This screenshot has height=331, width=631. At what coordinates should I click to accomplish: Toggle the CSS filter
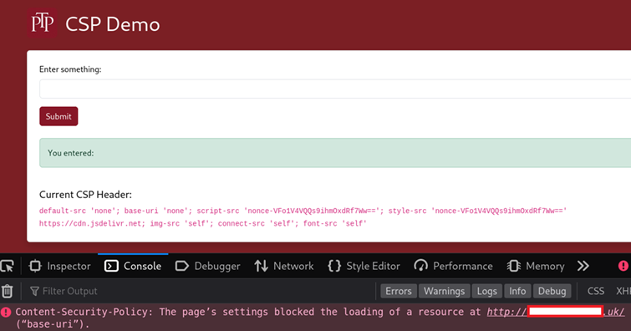coord(596,291)
